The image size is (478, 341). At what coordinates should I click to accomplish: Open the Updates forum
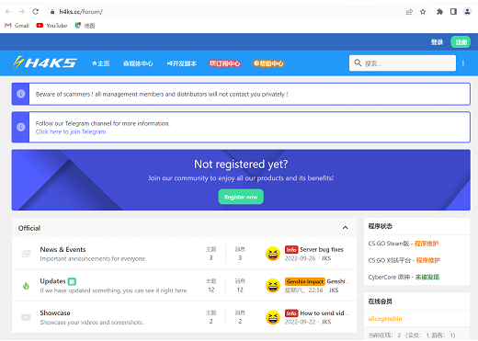pos(52,281)
